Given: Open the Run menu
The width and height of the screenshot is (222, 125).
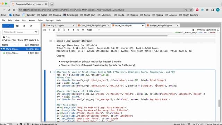Looking at the screenshot, I should coord(24,20).
